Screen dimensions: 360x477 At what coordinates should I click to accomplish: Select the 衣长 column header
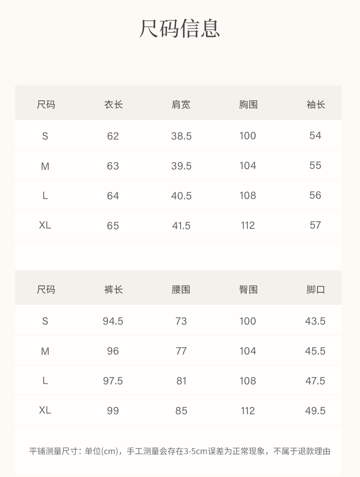click(x=113, y=105)
